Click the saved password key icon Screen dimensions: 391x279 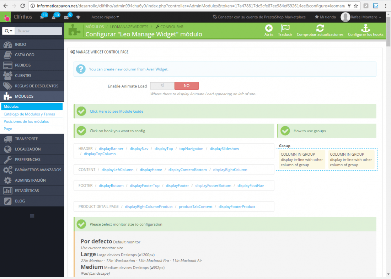point(349,6)
